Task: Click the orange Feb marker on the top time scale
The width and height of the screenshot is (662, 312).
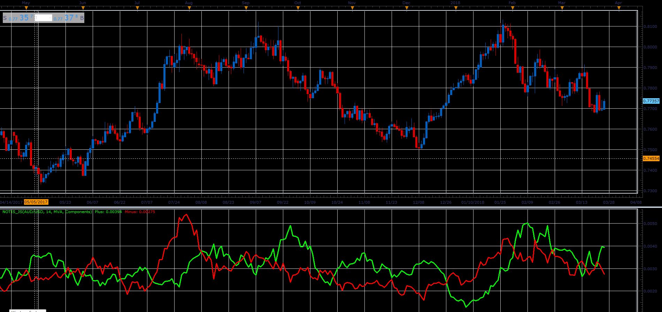Action: 513,8
